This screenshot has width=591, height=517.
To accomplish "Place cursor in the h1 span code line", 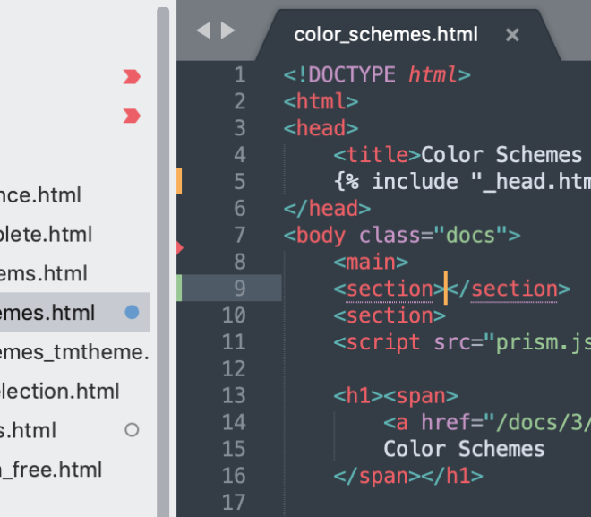I will tap(396, 396).
